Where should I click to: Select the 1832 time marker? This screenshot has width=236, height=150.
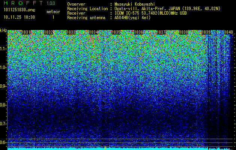coord(48,32)
